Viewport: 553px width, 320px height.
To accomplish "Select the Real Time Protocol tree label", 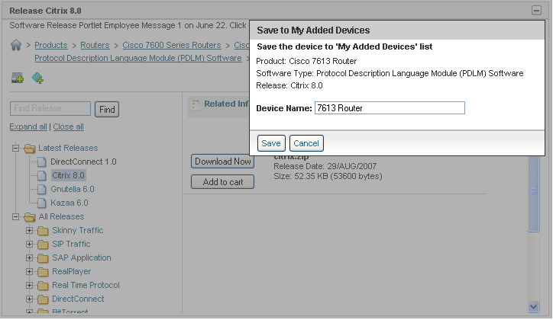I will click(x=86, y=285).
